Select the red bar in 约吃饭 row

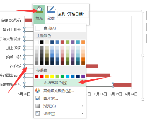92,66
